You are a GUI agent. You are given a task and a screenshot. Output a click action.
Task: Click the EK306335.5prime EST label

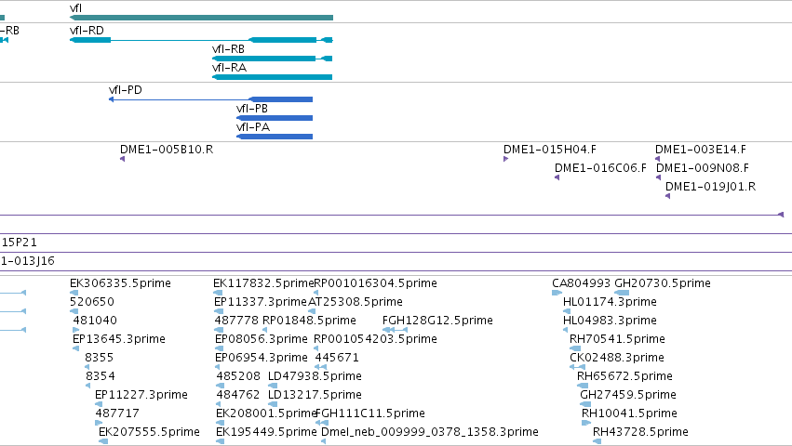120,283
